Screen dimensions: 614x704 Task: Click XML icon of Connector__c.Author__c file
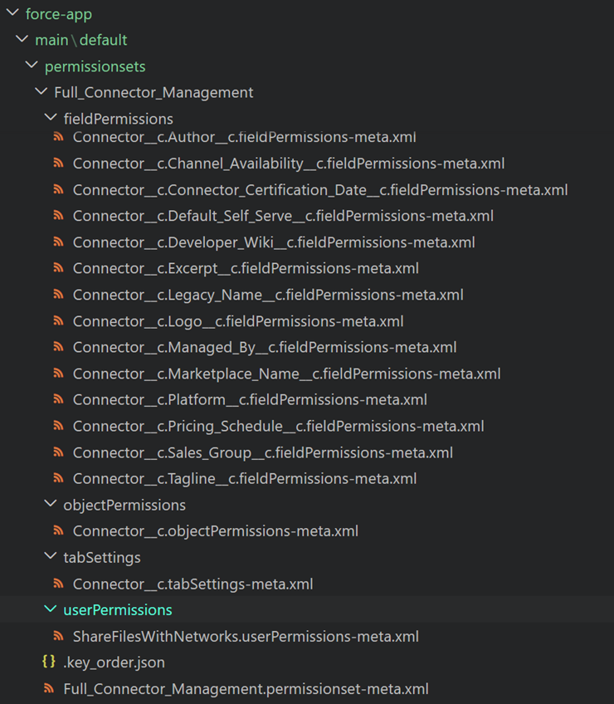(x=58, y=136)
